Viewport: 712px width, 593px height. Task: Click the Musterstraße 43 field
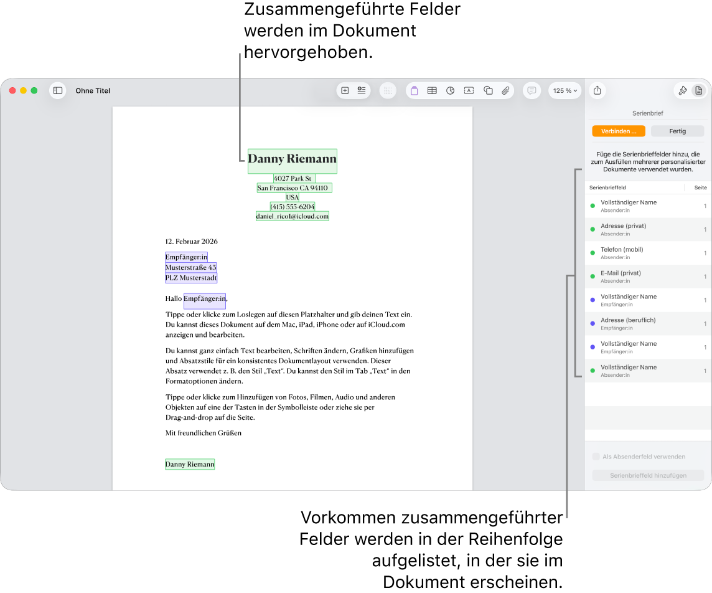[x=190, y=267]
